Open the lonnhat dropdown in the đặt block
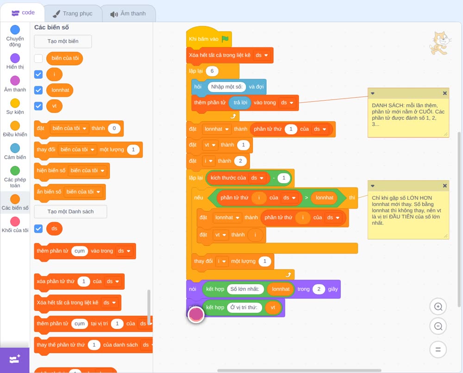Screen dimensions: 463x373 pos(217,129)
